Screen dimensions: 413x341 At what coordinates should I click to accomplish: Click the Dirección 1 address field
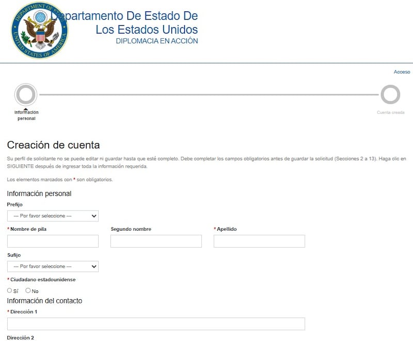pyautogui.click(x=156, y=324)
